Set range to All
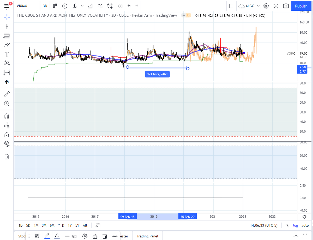This screenshot has height=240, width=313. click(x=85, y=225)
